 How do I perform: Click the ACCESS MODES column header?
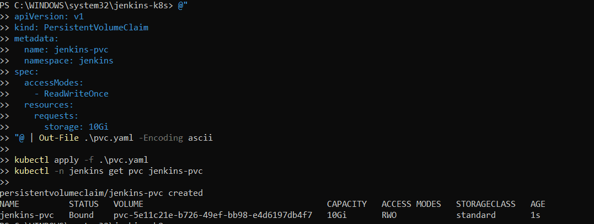411,204
